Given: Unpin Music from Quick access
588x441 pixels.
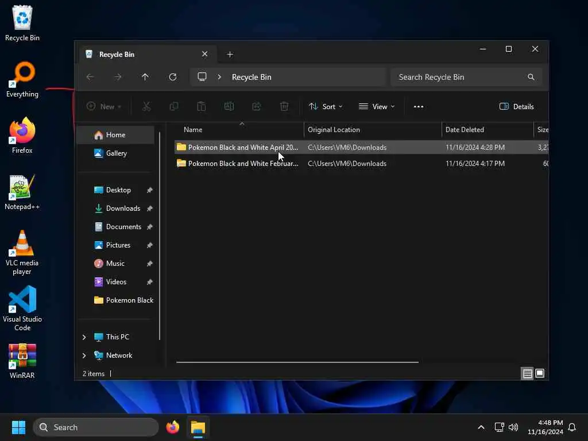Looking at the screenshot, I should coord(150,264).
